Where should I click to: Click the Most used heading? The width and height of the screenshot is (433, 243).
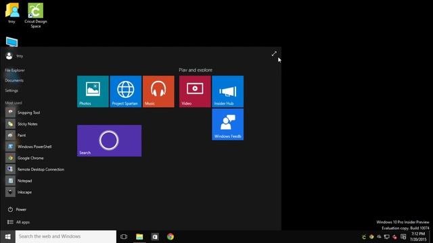14,103
